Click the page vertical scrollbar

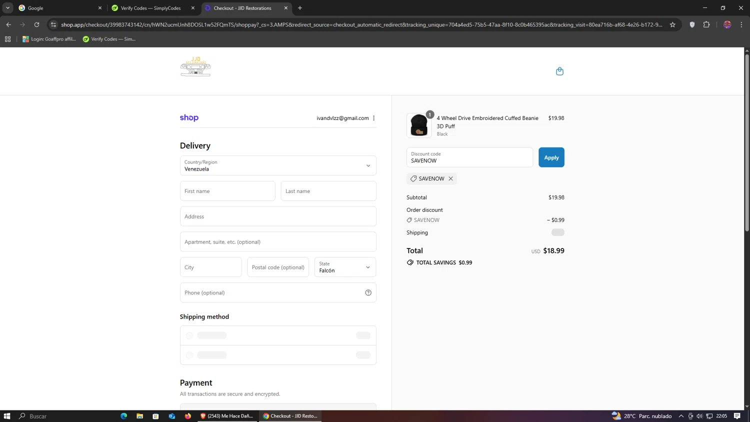coord(747,142)
